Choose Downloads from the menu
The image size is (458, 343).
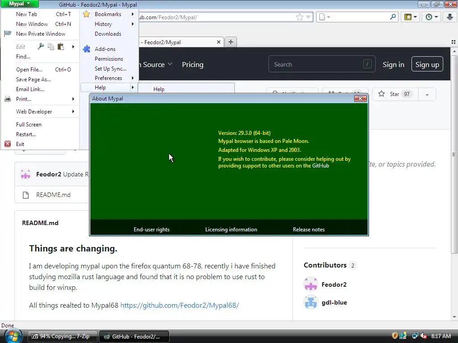coord(109,34)
